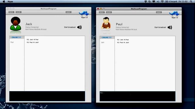Click Jack's afro avatar picture
The image size is (195, 109).
(x=16, y=24)
